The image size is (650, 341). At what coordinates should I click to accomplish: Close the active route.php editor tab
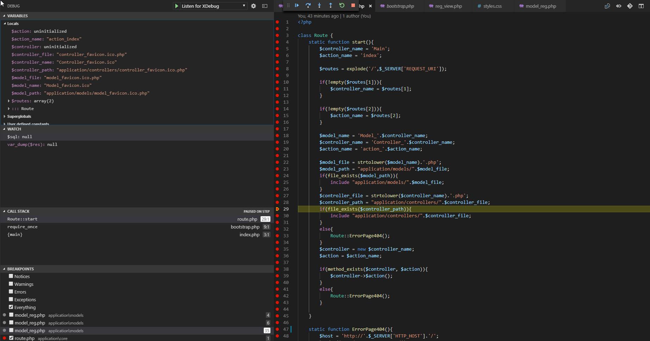(370, 6)
